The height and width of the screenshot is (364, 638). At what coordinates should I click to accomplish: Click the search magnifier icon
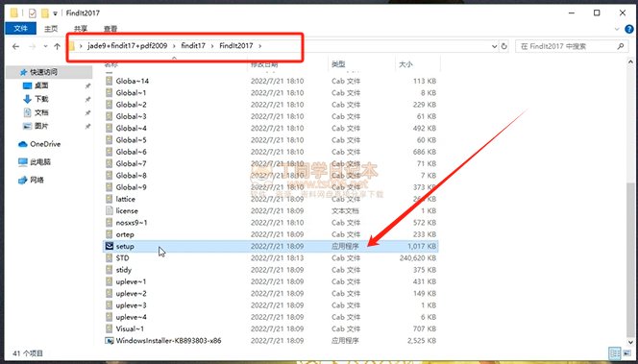point(621,46)
